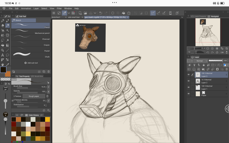
Task: Toggle Lock layer icon
Action: click(204, 65)
